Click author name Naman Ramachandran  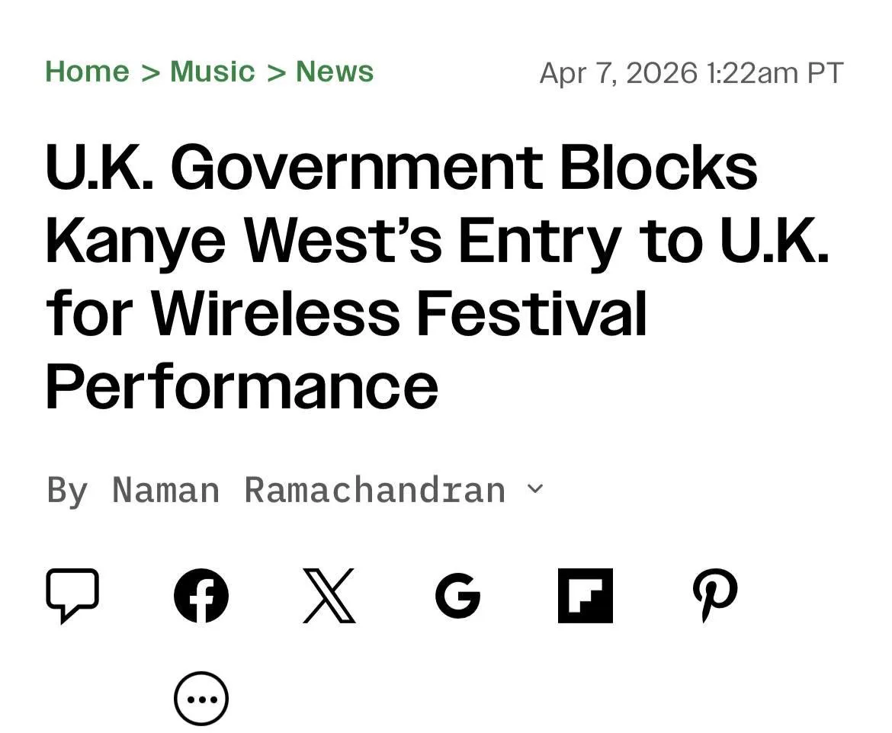point(309,489)
